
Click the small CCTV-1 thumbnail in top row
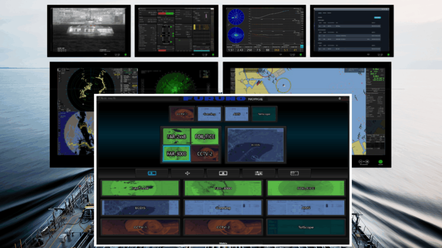coord(182,114)
